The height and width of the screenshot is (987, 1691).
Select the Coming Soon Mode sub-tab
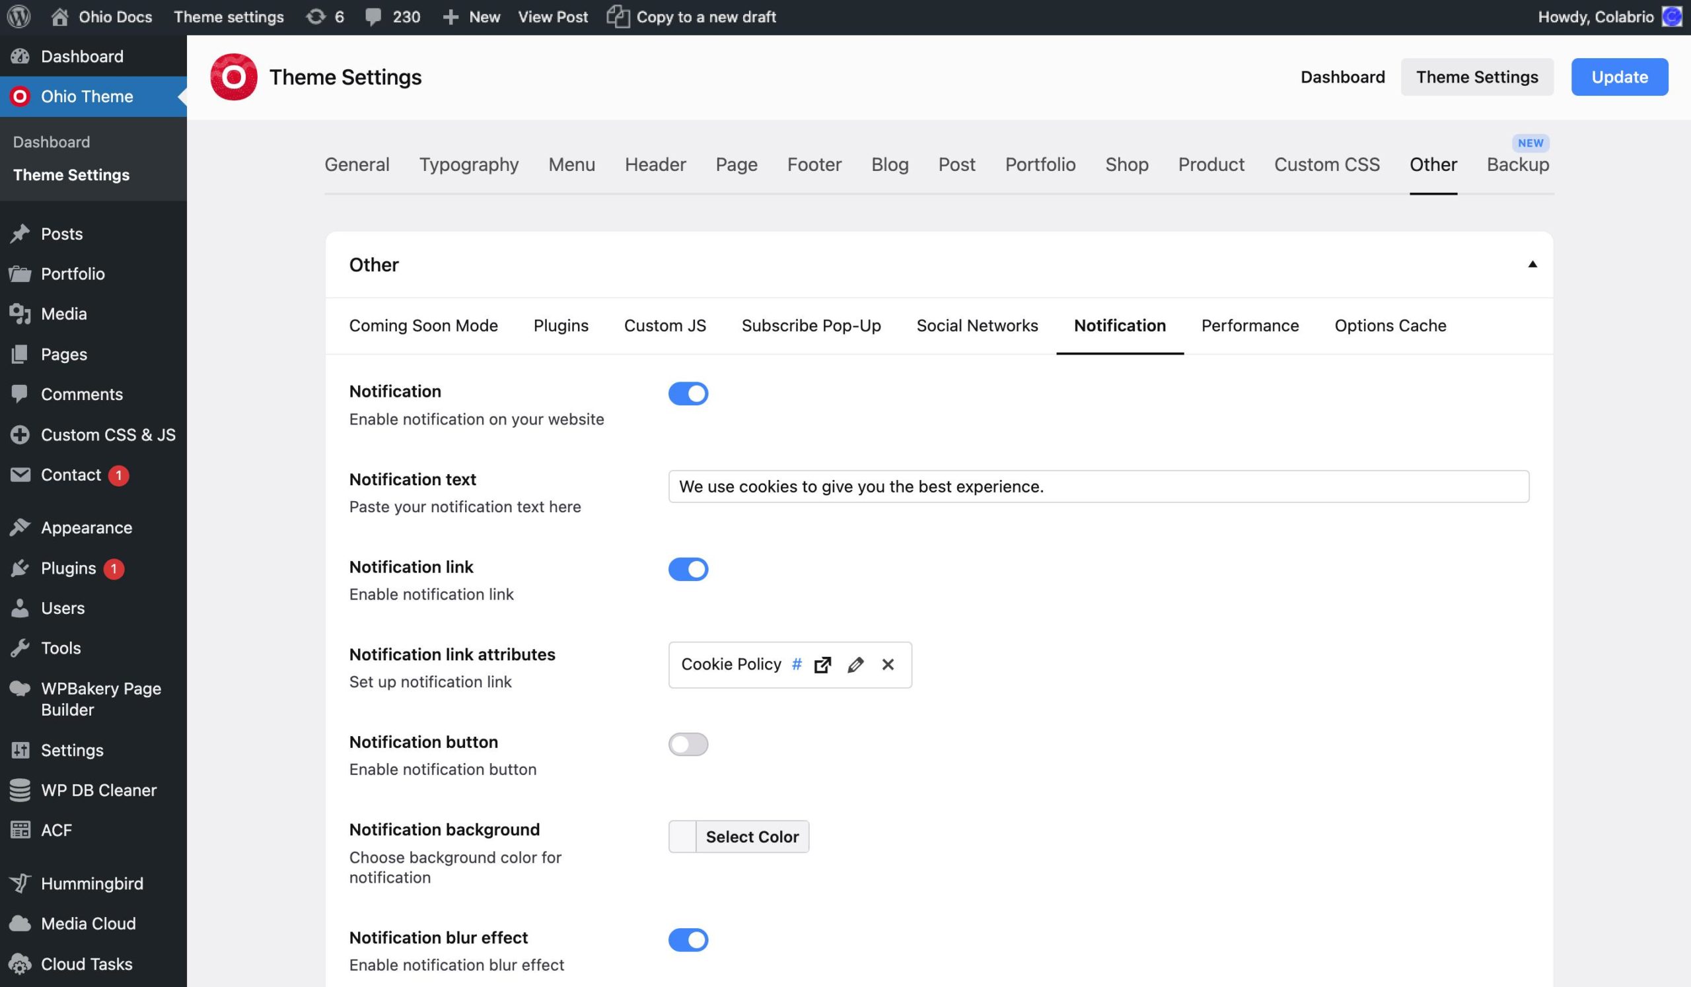pyautogui.click(x=423, y=326)
